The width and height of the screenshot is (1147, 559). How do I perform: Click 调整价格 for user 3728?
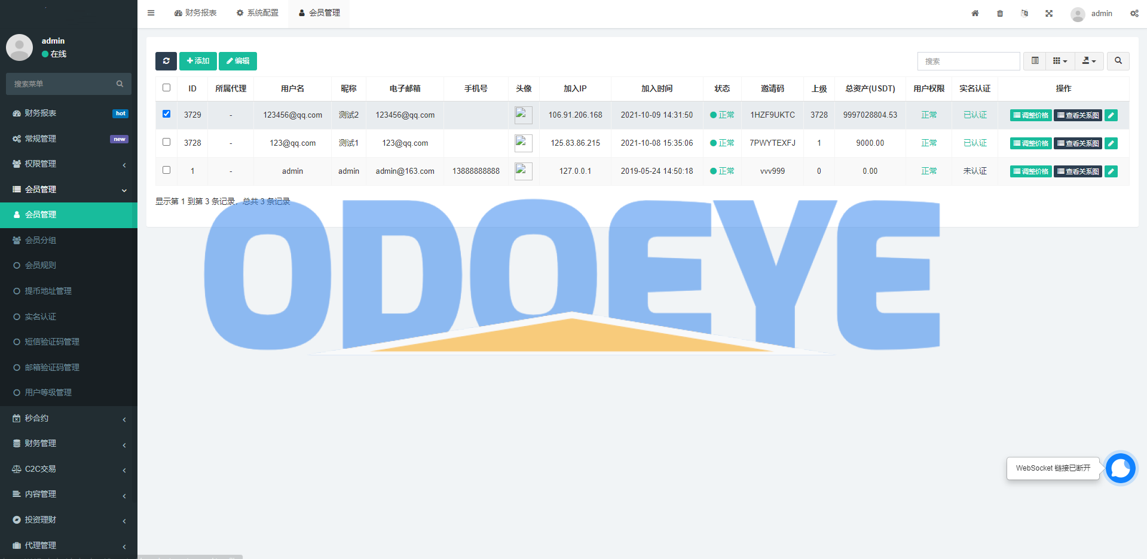tap(1030, 143)
